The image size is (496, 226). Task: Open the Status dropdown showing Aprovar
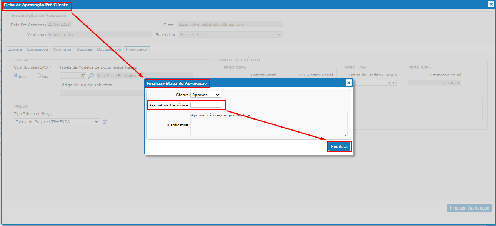(206, 95)
